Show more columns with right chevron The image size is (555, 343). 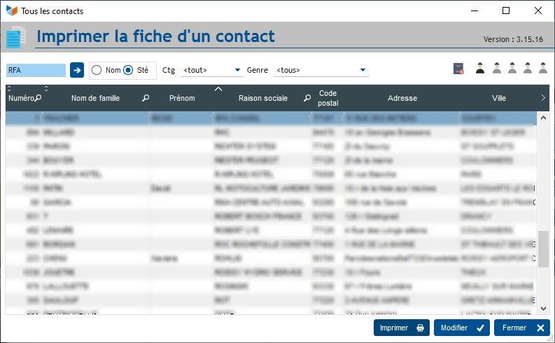pos(543,98)
